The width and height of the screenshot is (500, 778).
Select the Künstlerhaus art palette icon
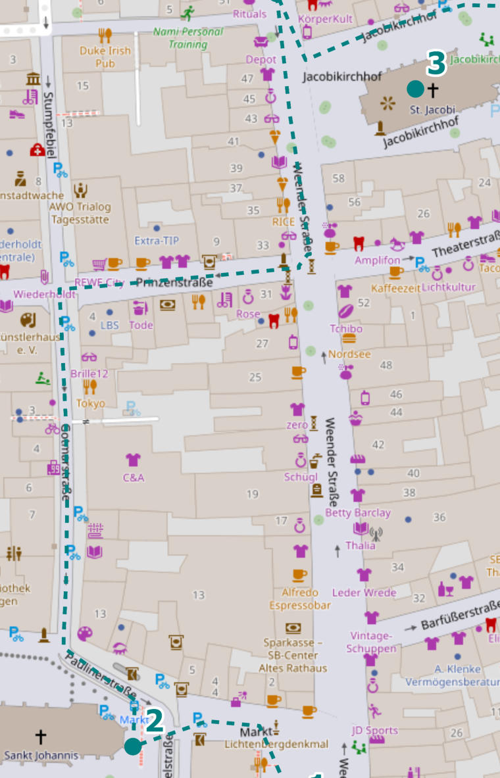[x=28, y=320]
